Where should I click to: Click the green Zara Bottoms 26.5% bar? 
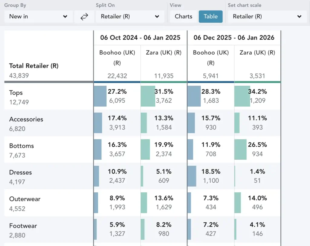click(241, 149)
